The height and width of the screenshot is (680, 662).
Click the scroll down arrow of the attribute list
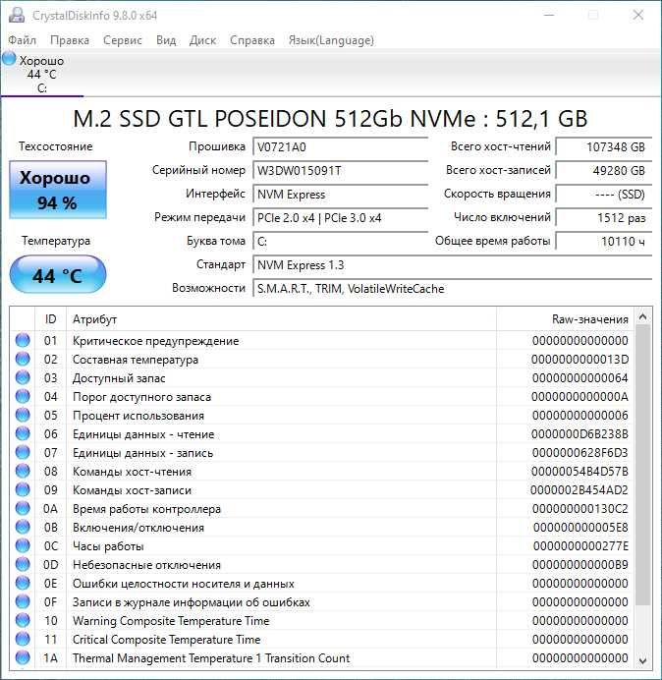(x=643, y=660)
